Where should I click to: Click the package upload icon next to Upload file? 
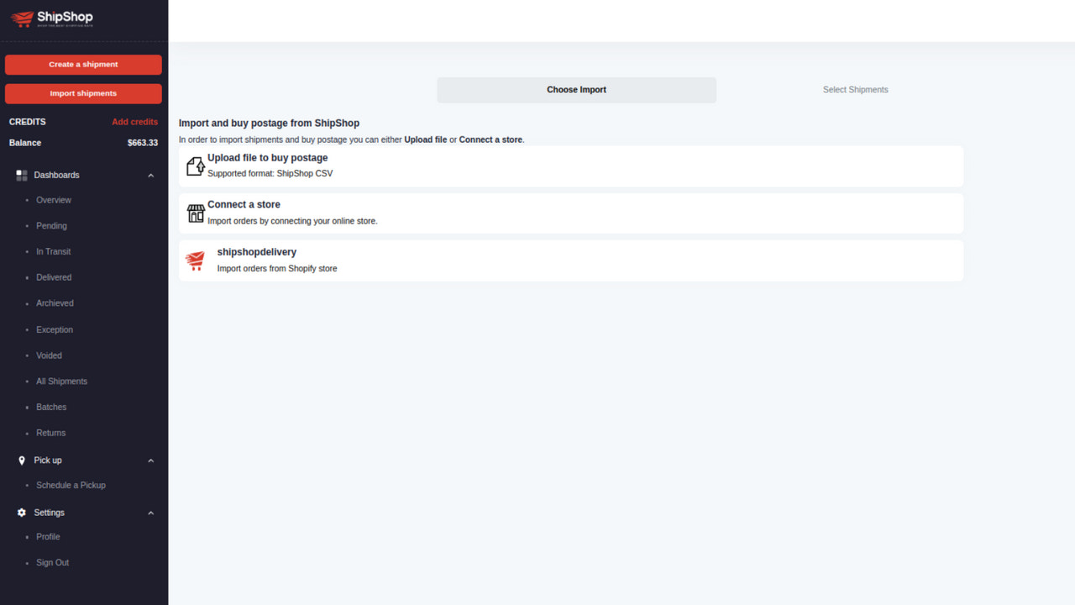pos(195,166)
